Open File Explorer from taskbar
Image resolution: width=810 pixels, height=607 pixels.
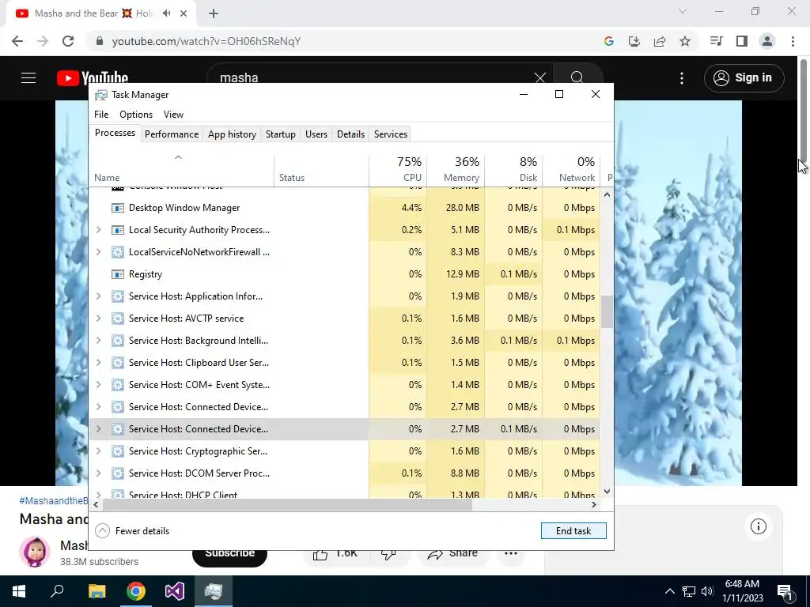tap(97, 591)
